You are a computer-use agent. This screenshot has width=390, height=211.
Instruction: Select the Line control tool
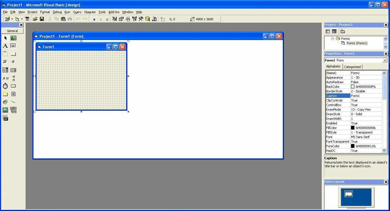13,102
